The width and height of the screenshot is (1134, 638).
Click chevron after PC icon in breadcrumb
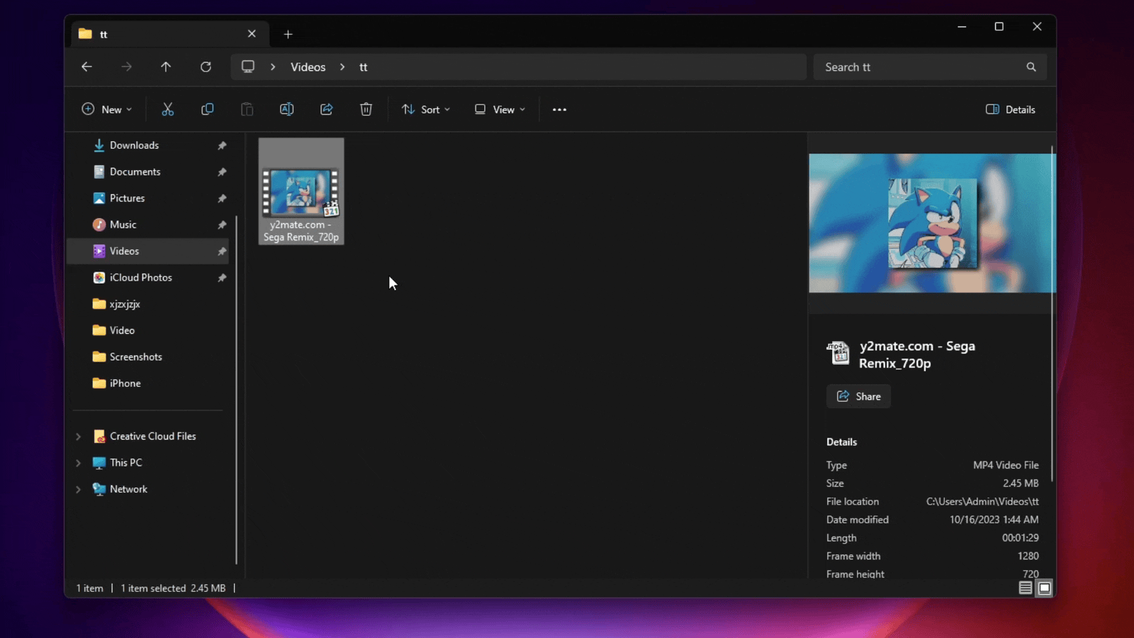point(273,67)
